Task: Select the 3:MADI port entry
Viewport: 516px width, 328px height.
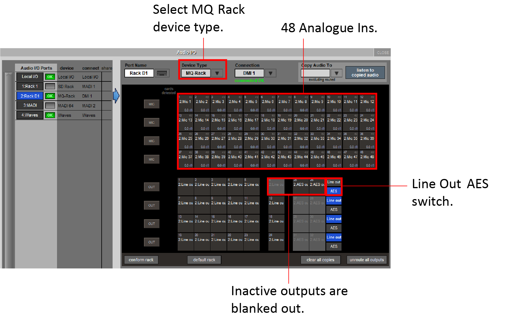Action: click(x=30, y=106)
